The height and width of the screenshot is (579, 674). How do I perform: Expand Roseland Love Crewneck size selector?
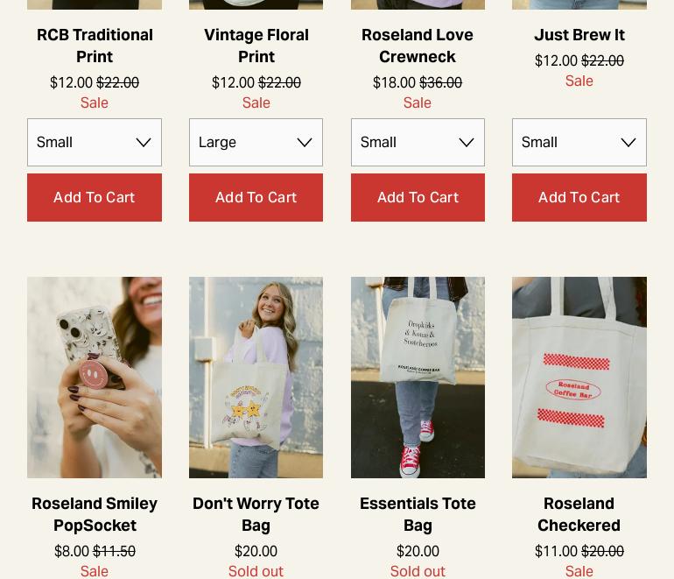[418, 143]
